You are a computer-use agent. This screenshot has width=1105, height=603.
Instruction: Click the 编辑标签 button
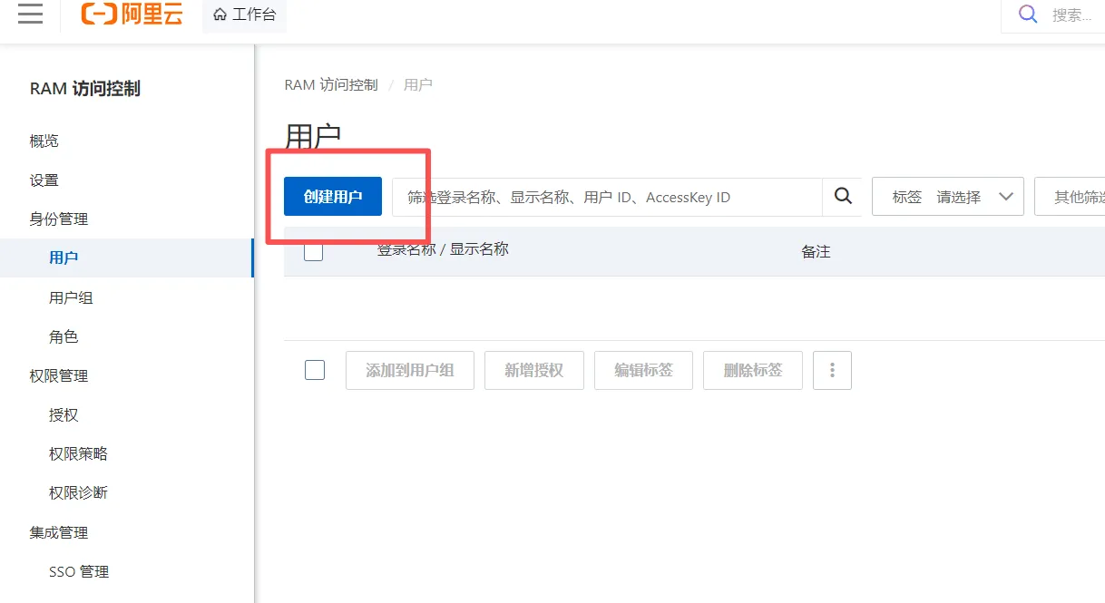[x=643, y=370]
